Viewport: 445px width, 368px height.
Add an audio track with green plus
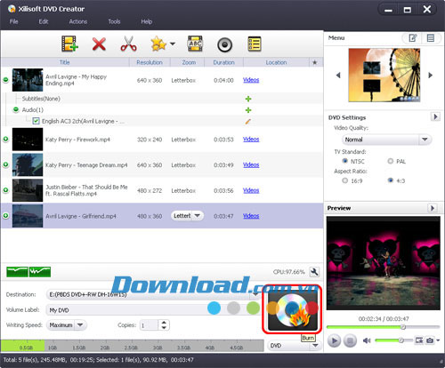tap(248, 110)
